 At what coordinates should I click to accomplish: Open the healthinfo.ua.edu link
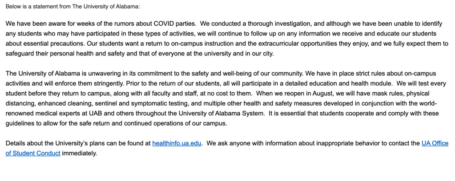177,144
